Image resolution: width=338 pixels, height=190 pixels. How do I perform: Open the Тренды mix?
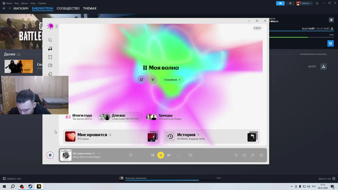[x=164, y=117]
